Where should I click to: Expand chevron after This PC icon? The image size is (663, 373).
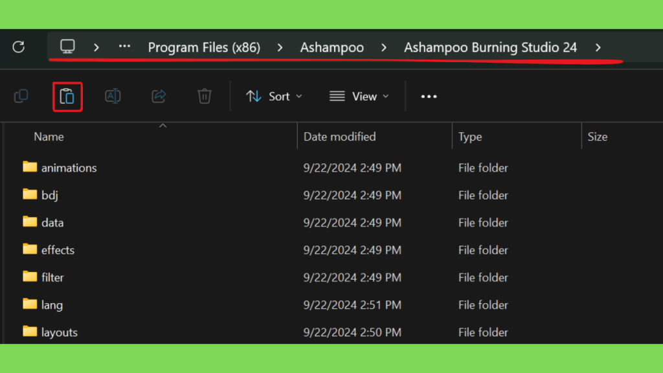pos(96,47)
